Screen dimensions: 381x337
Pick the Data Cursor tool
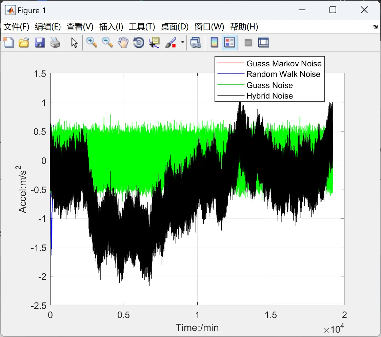click(x=154, y=43)
